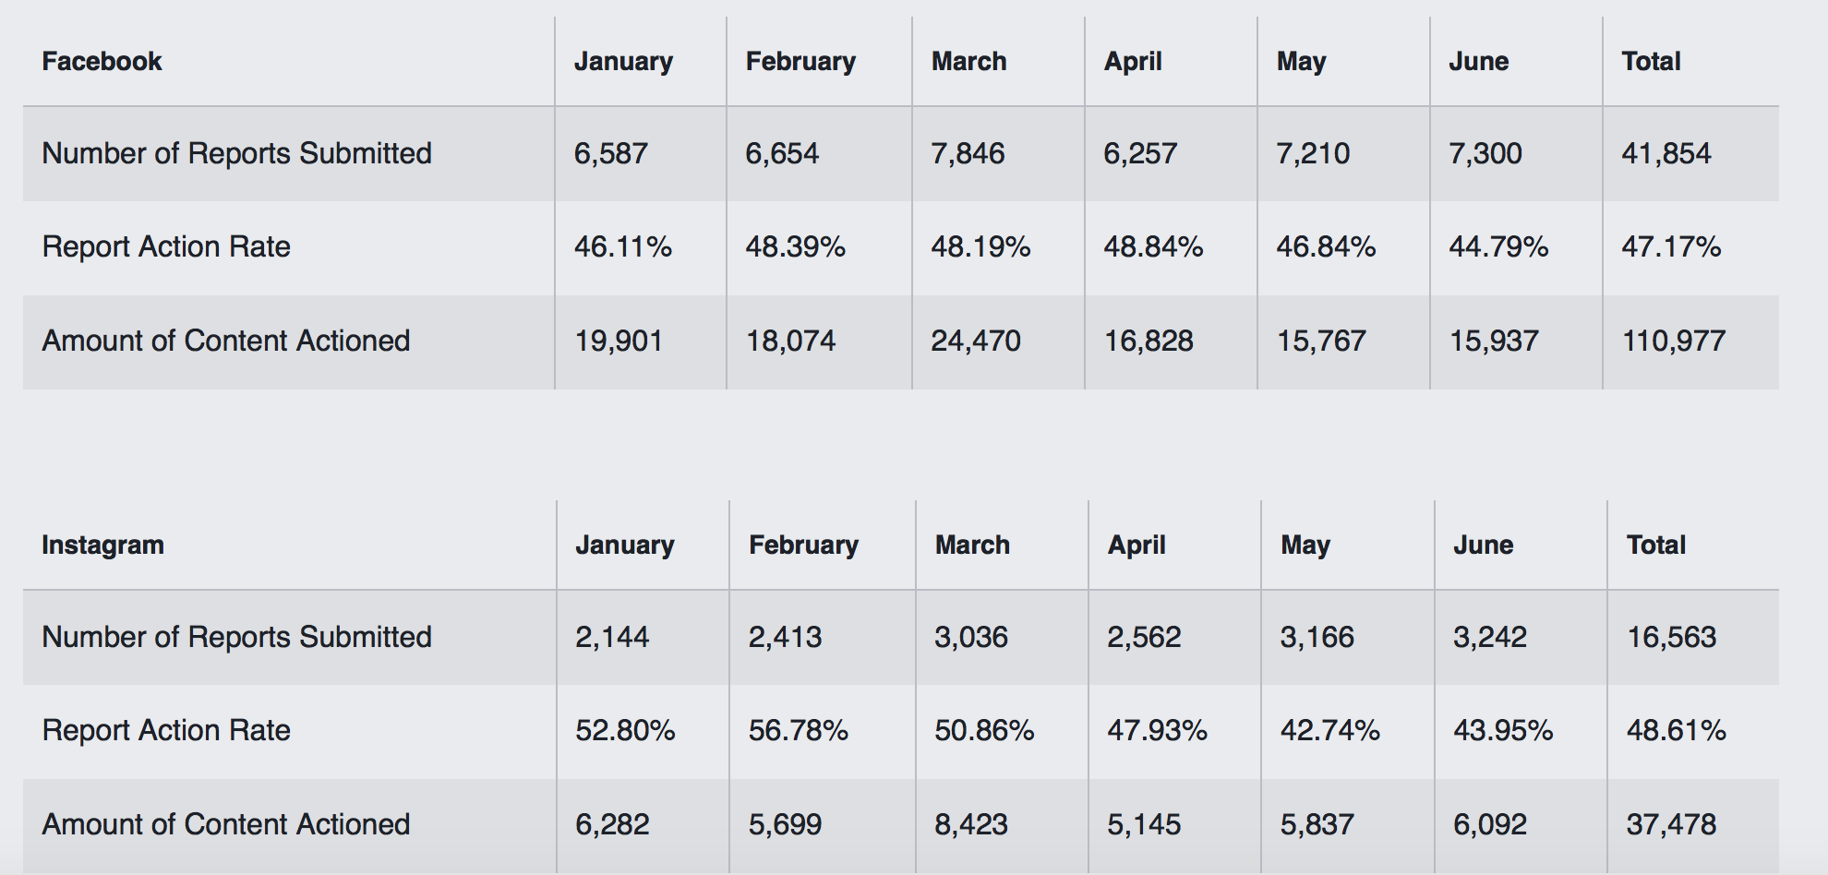This screenshot has height=875, width=1828.
Task: Click Facebook March content actioned 24,470
Action: tap(976, 342)
